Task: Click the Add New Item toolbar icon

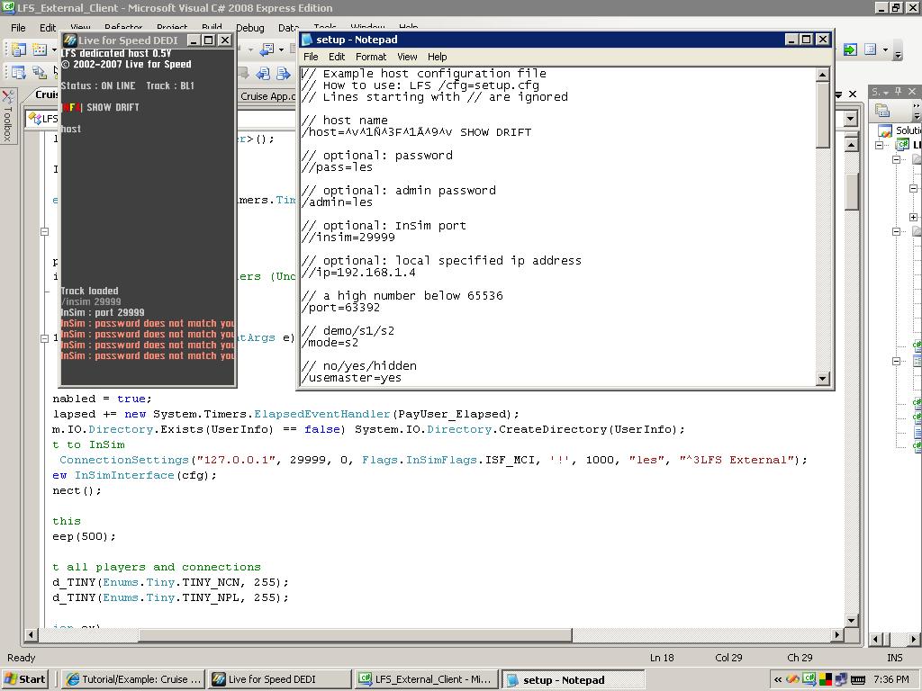Action: [40, 49]
